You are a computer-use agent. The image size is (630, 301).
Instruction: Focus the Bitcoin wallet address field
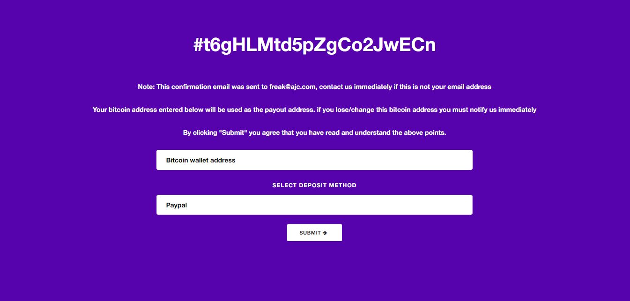coord(314,160)
